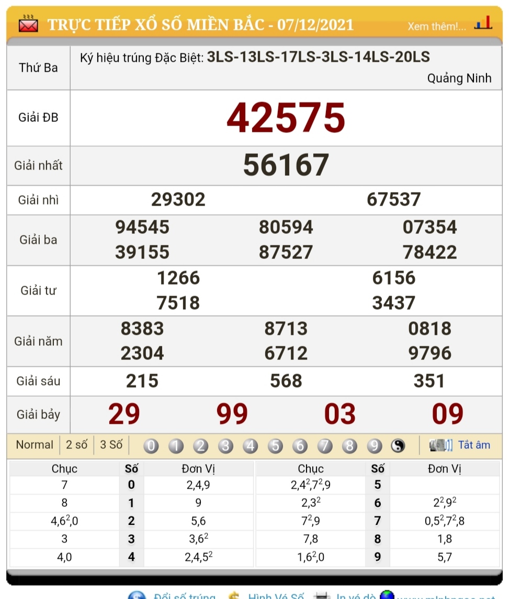Click the special prize number 42575
Image resolution: width=509 pixels, height=599 pixels.
point(286,118)
